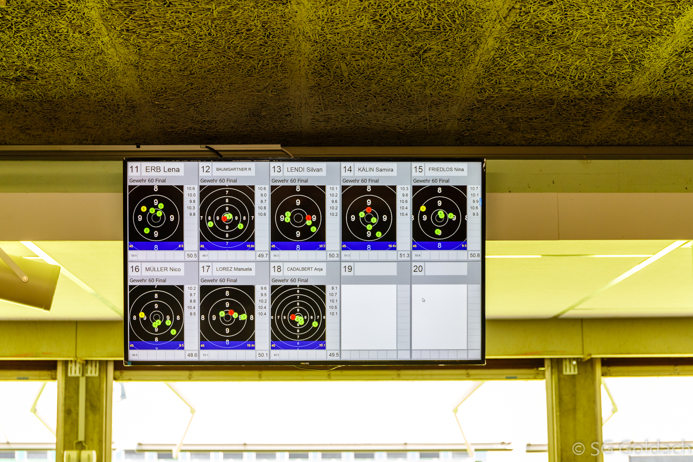Image resolution: width=693 pixels, height=462 pixels.
Task: Click the yellow shot marker on FRIEDLOS Nina's target
Action: point(423,208)
